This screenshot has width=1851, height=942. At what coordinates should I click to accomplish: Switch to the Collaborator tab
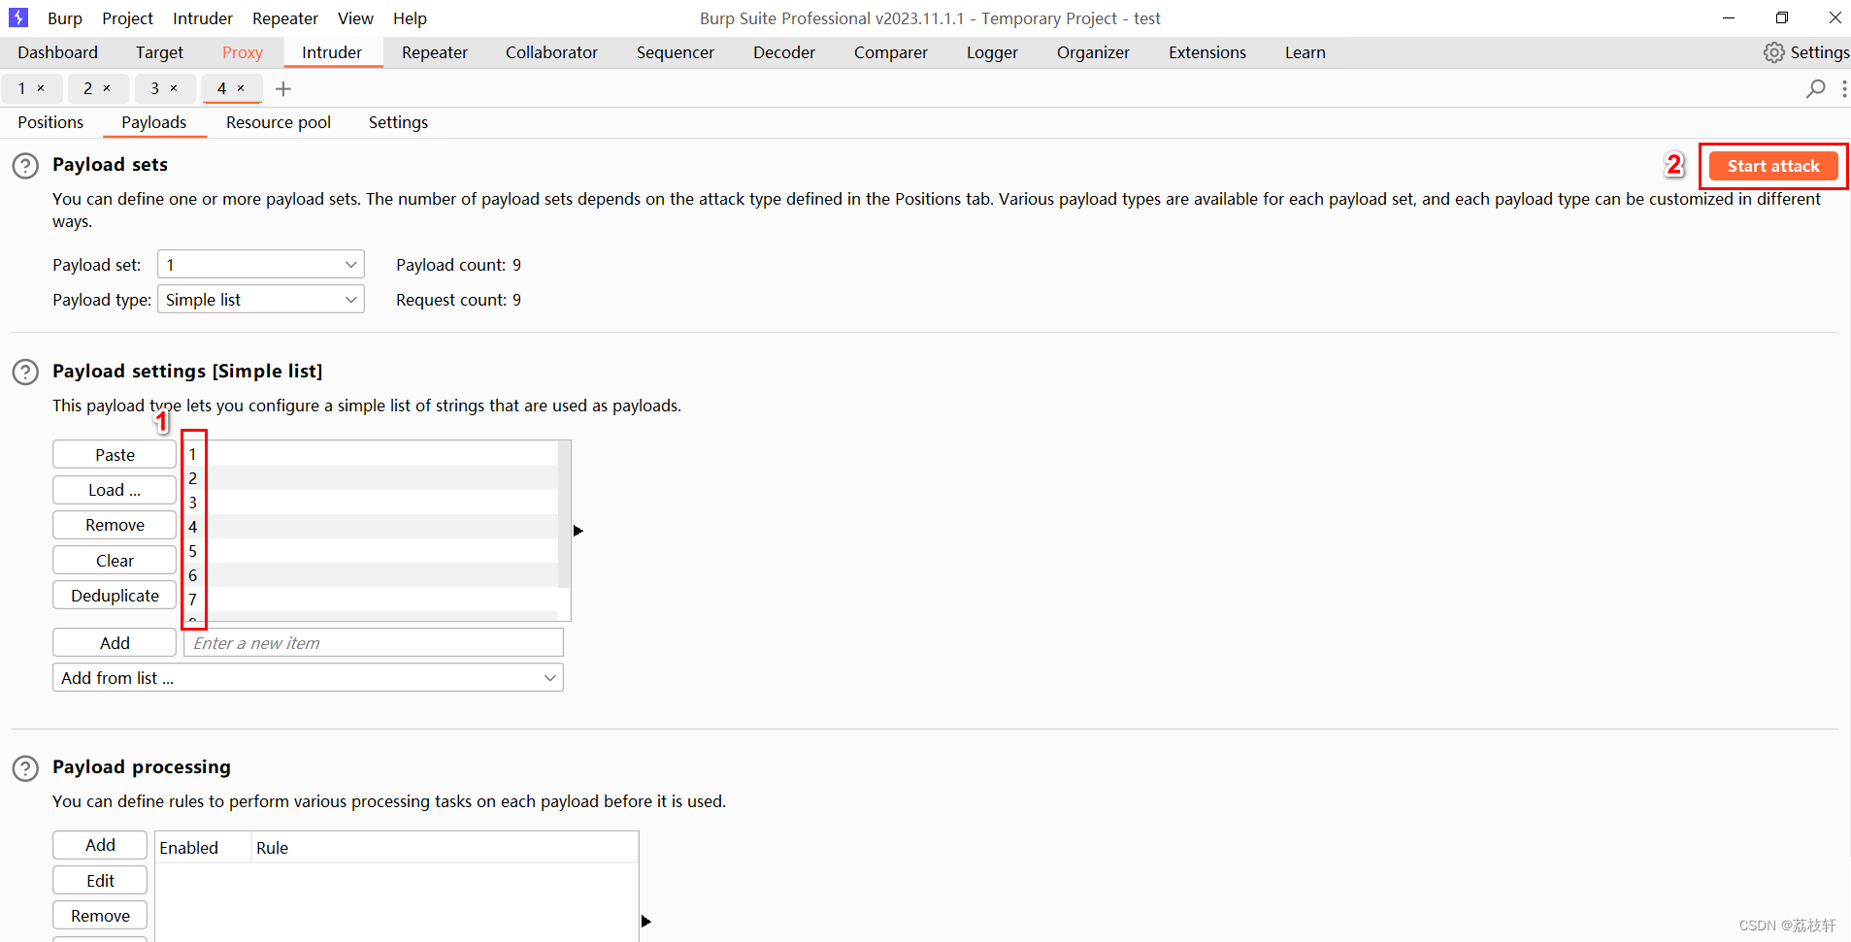point(551,52)
